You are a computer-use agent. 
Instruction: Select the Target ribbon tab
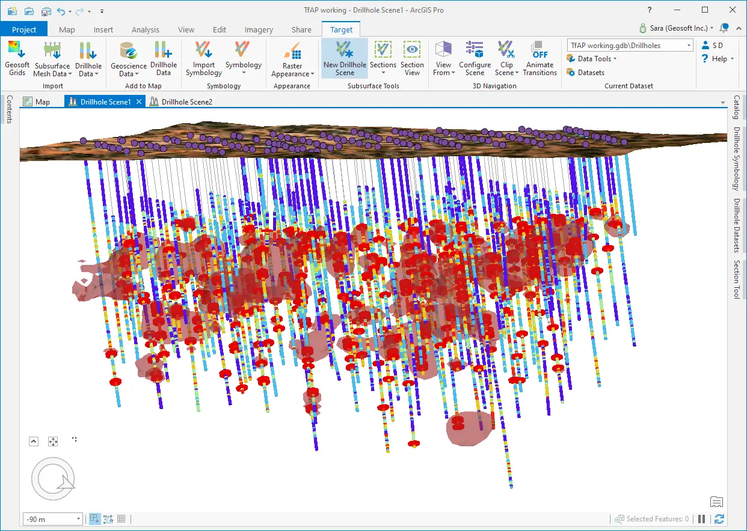click(341, 29)
